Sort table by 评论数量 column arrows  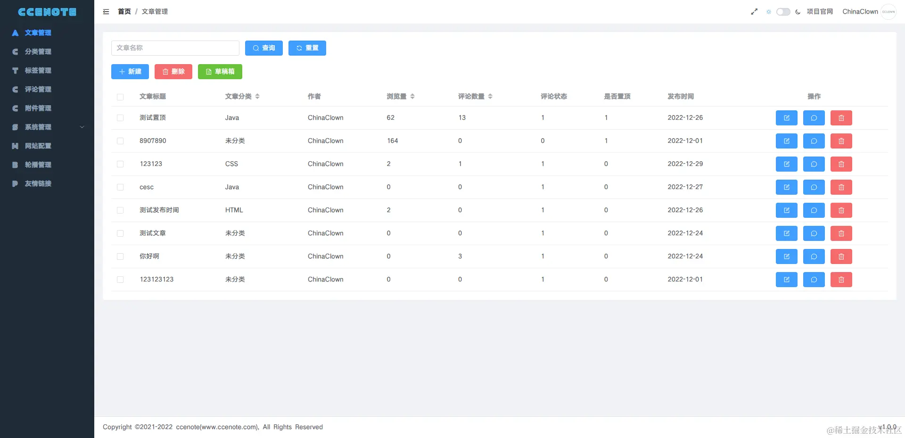[x=490, y=96]
